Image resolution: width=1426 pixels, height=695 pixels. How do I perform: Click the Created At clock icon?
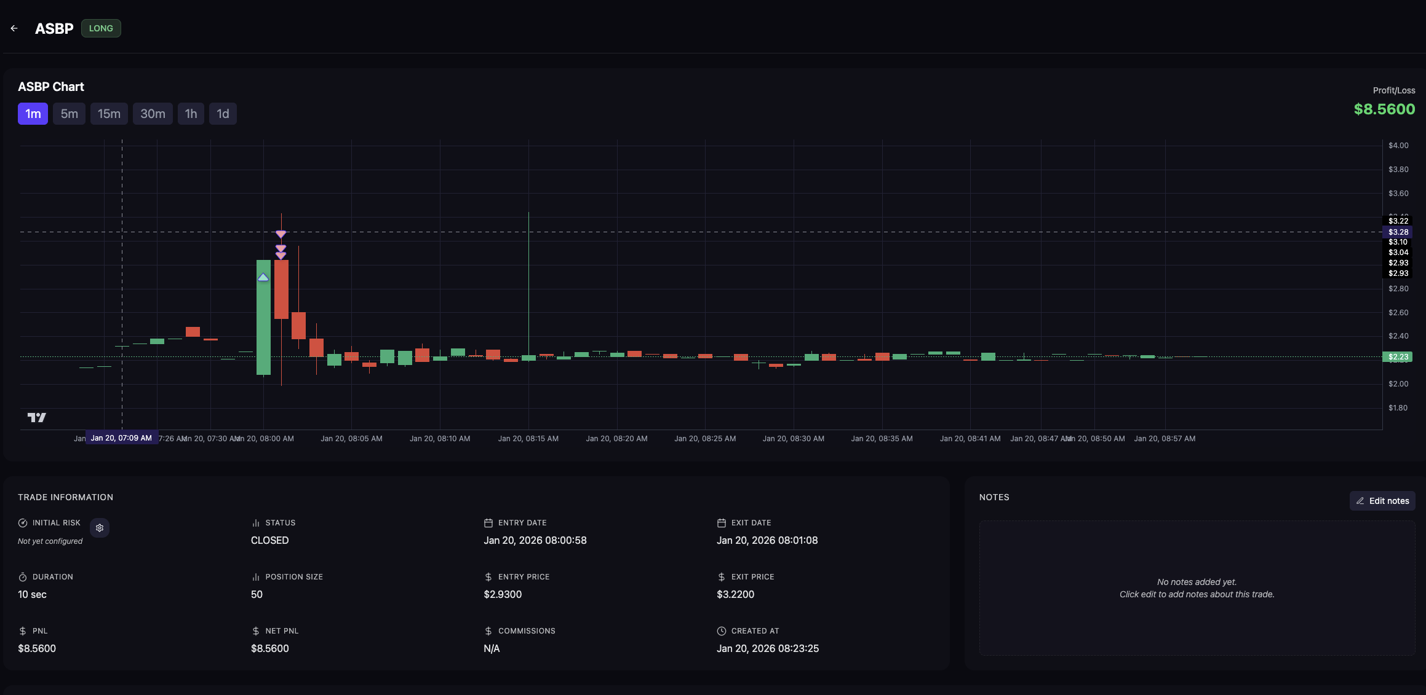coord(722,631)
